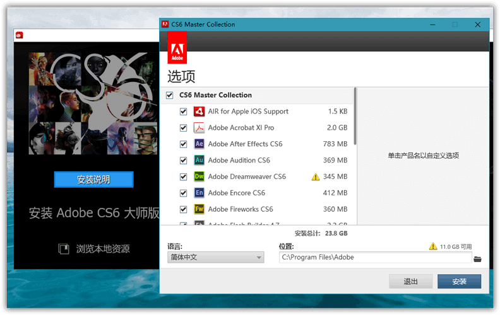Click the 23.8 GB install total value
Image resolution: width=500 pixels, height=315 pixels.
(336, 233)
